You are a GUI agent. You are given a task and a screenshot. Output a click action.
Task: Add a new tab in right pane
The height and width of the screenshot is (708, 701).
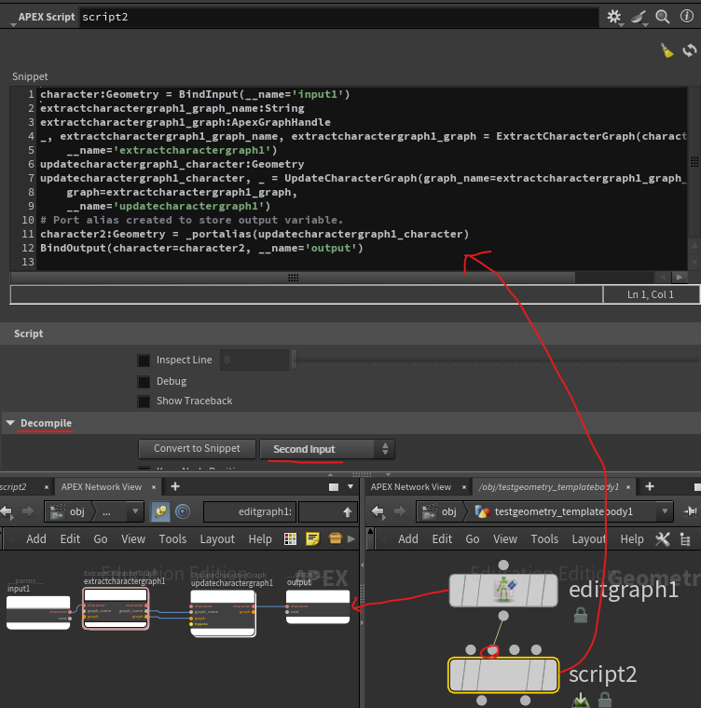[650, 486]
